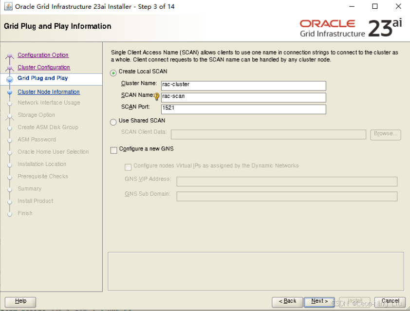Select the Use Shared SCAN option
The height and width of the screenshot is (311, 410).
point(113,122)
